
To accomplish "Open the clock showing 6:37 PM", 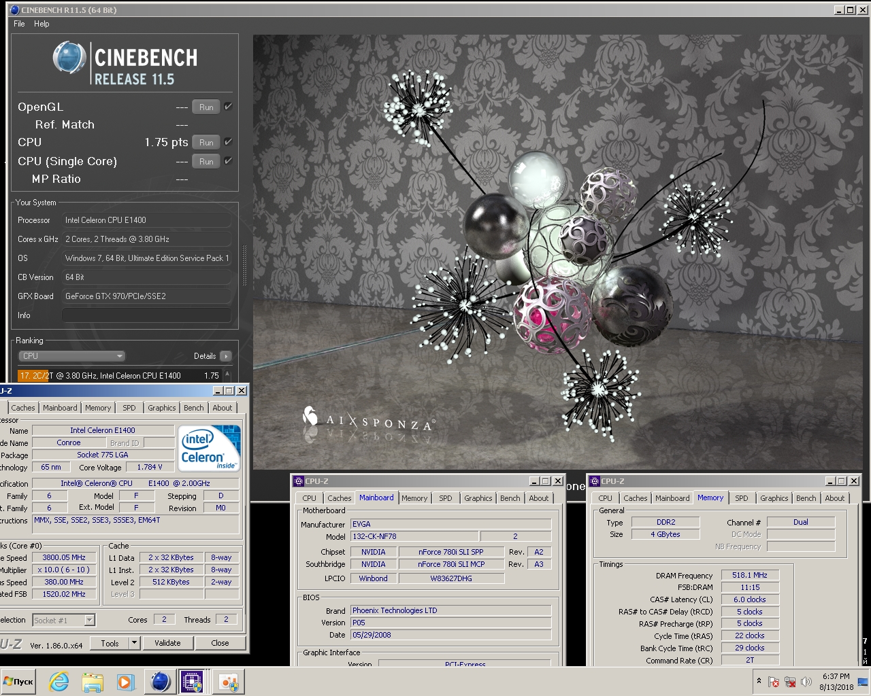I will coord(836,682).
